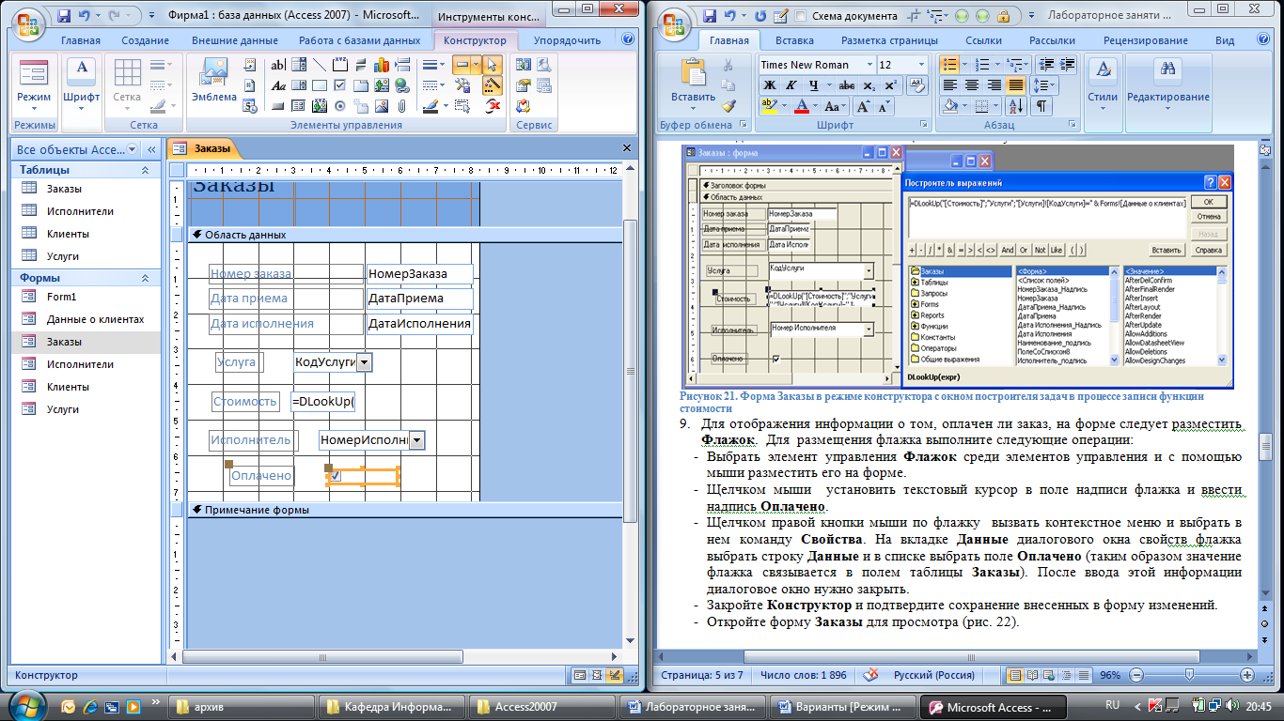
Task: Insert a Chart control in Access
Action: pos(382,65)
